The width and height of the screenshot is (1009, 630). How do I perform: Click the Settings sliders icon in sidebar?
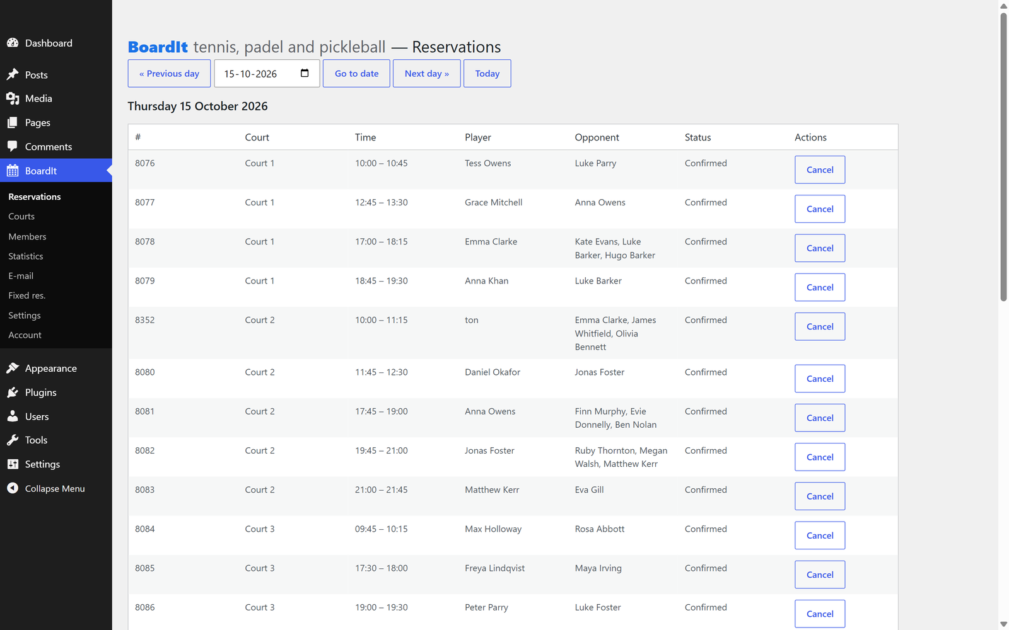coord(13,464)
